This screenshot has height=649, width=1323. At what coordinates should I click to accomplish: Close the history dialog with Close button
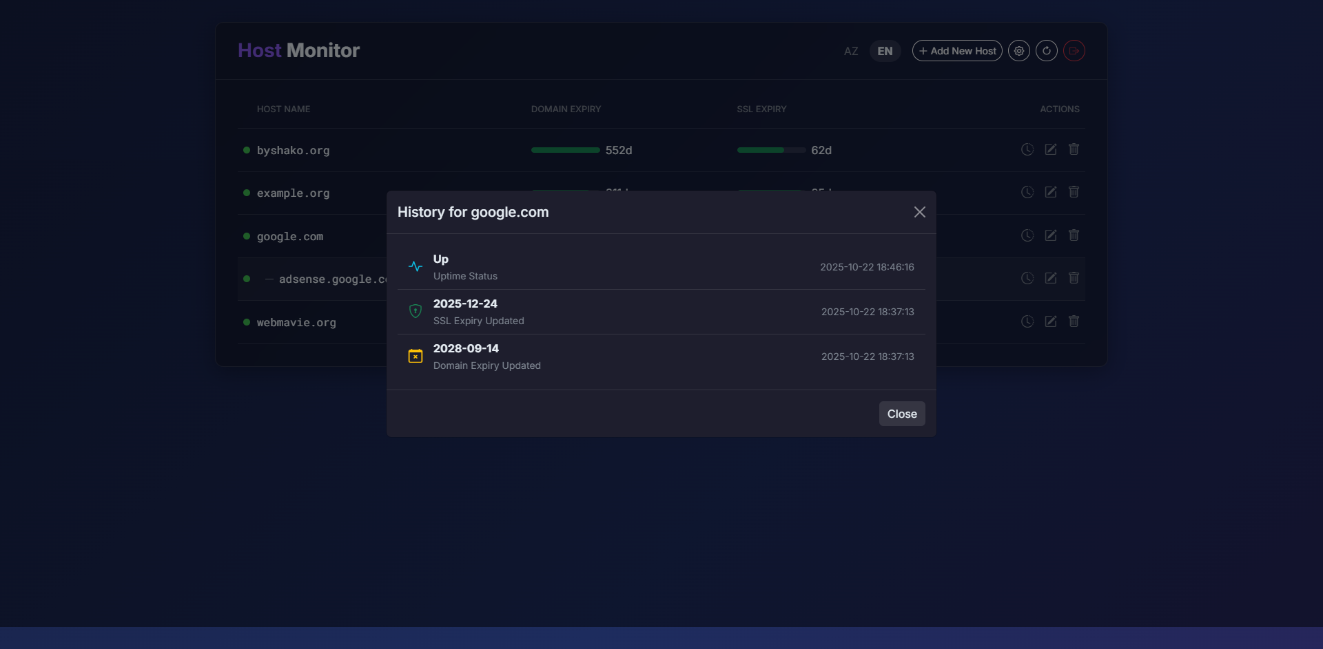tap(902, 414)
